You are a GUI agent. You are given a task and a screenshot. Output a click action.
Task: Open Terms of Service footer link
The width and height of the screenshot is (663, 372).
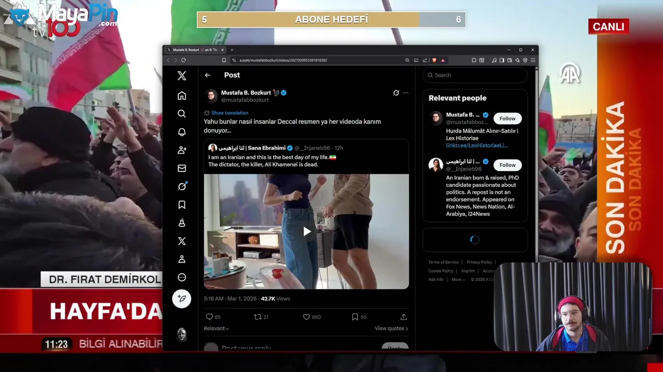[443, 262]
